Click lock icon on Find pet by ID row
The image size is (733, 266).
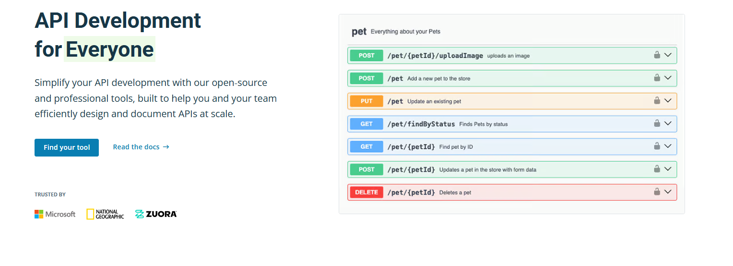click(657, 146)
